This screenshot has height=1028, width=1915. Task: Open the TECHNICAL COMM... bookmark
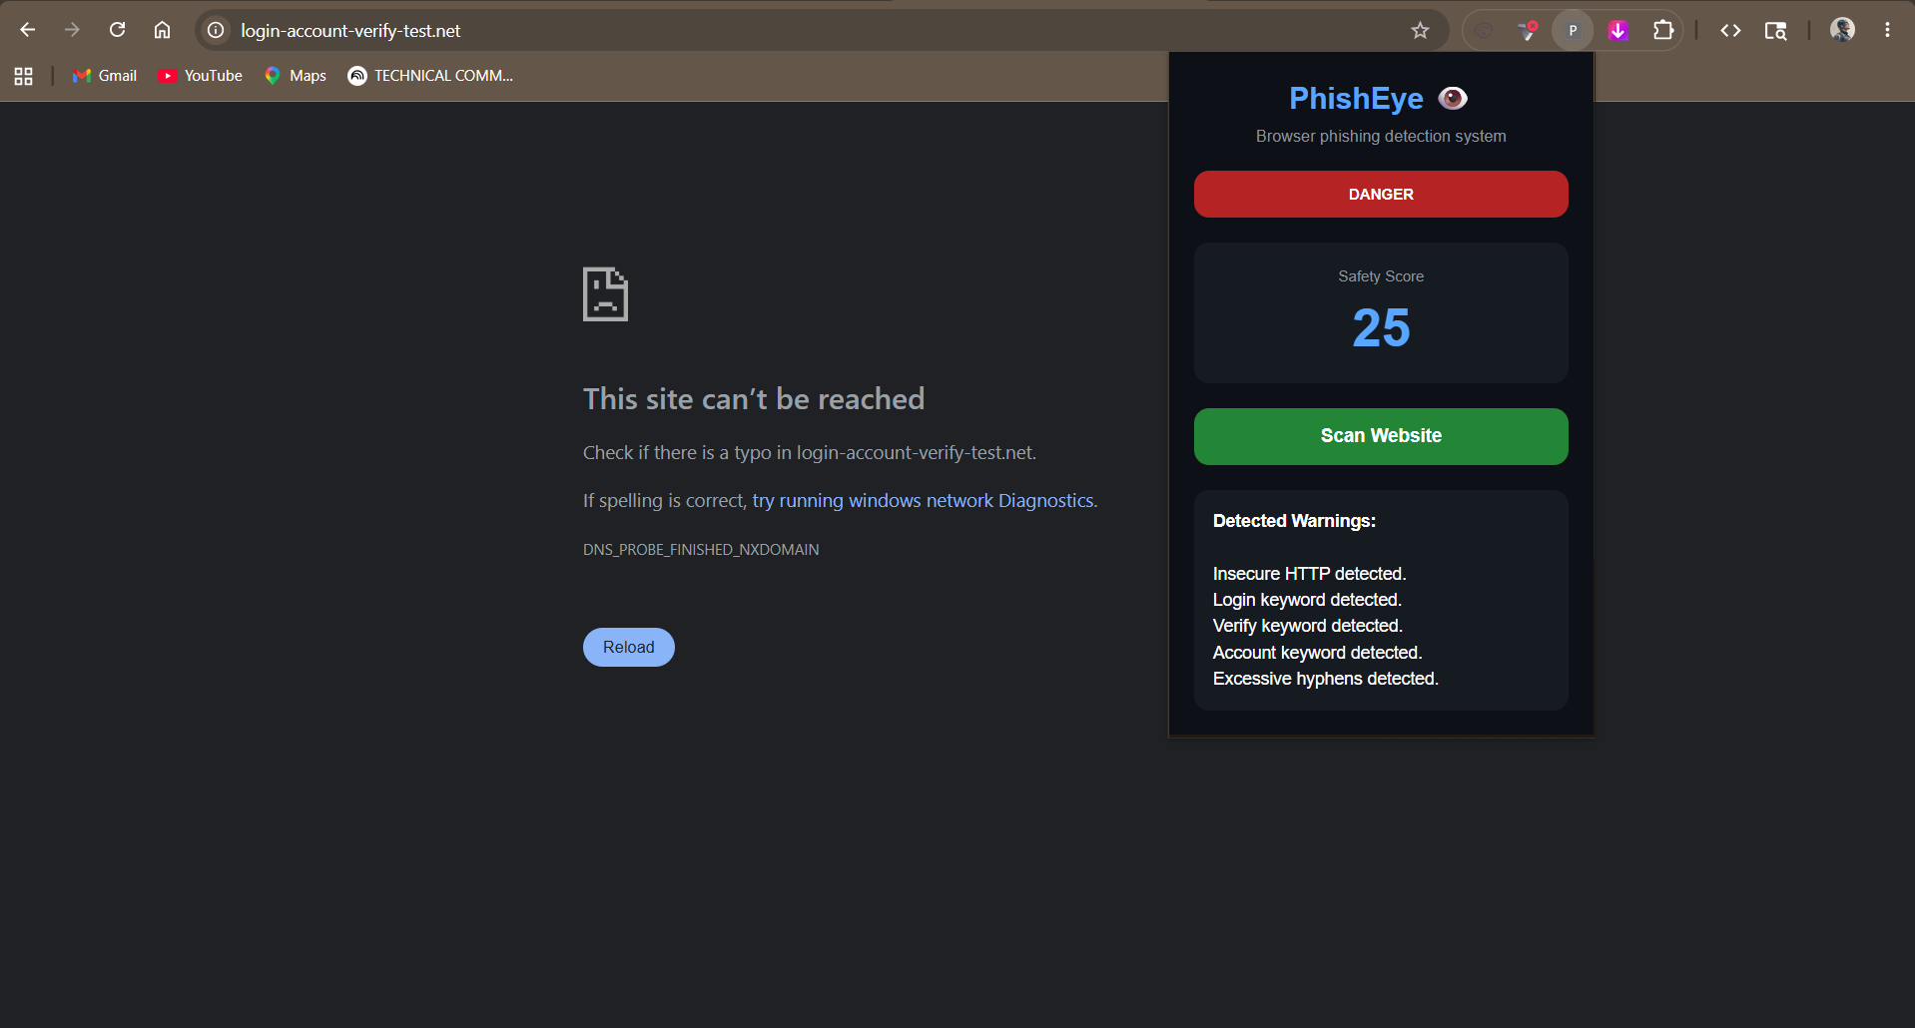point(430,76)
